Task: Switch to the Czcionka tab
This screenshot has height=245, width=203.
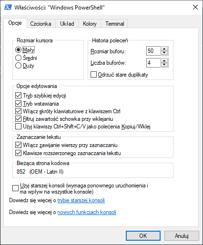Action: [41, 24]
